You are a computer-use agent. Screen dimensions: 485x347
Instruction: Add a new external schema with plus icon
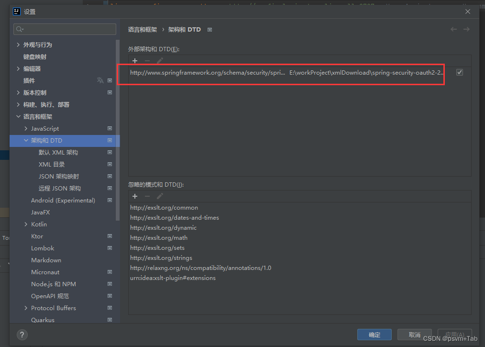coord(135,61)
